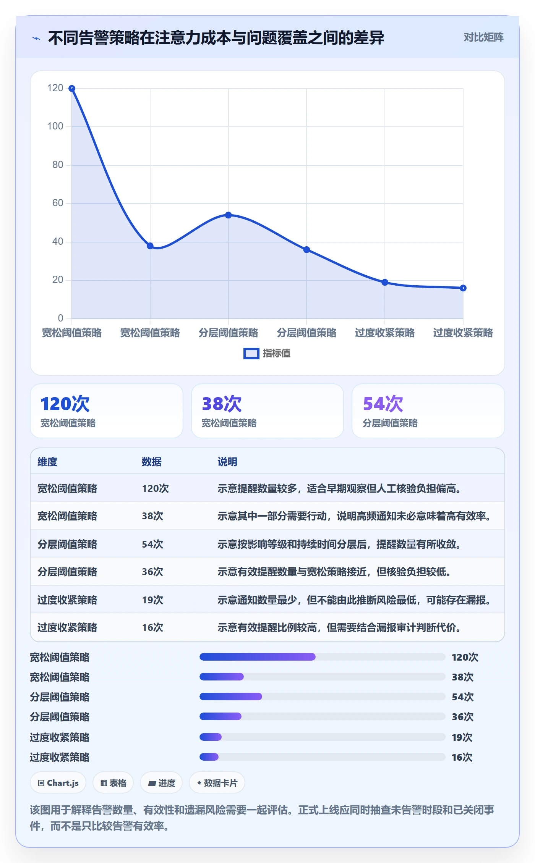The image size is (535, 863).
Task: Click the 指标值 legend label
Action: 277,354
